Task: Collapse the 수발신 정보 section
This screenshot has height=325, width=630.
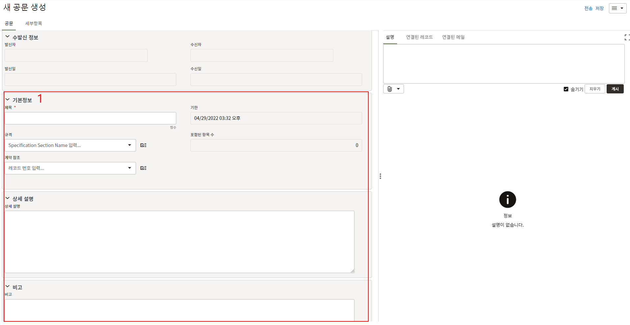Action: (x=7, y=37)
